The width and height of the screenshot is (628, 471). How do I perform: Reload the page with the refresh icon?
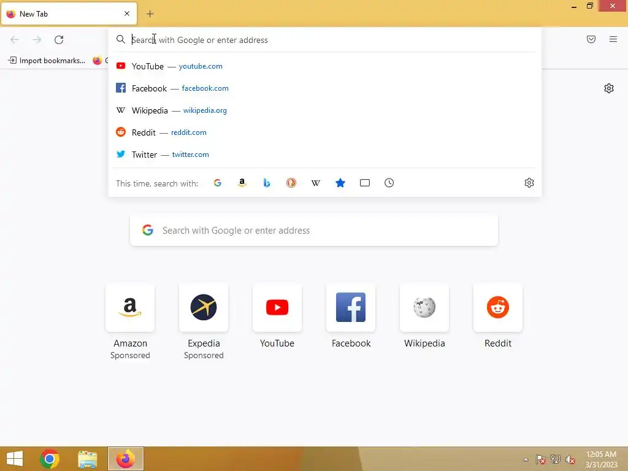click(59, 40)
